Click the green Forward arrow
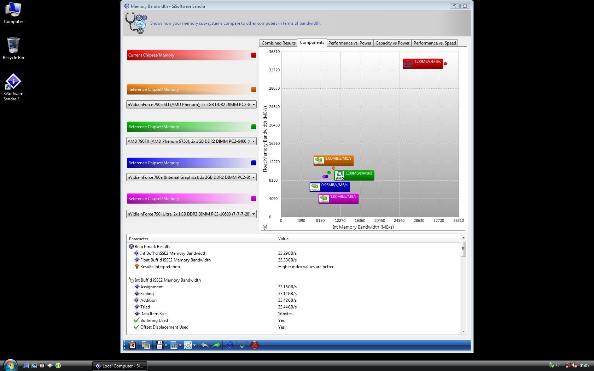Screen dimensions: 594x371 (x=216, y=345)
